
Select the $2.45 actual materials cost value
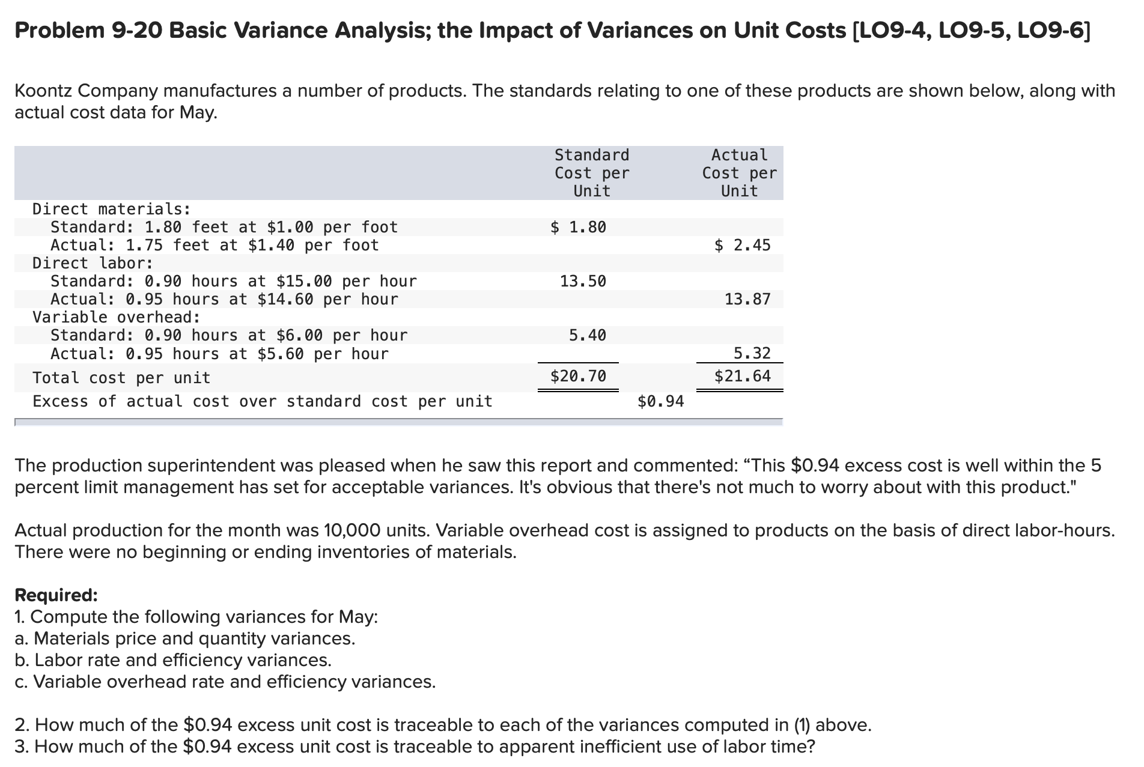(x=742, y=244)
